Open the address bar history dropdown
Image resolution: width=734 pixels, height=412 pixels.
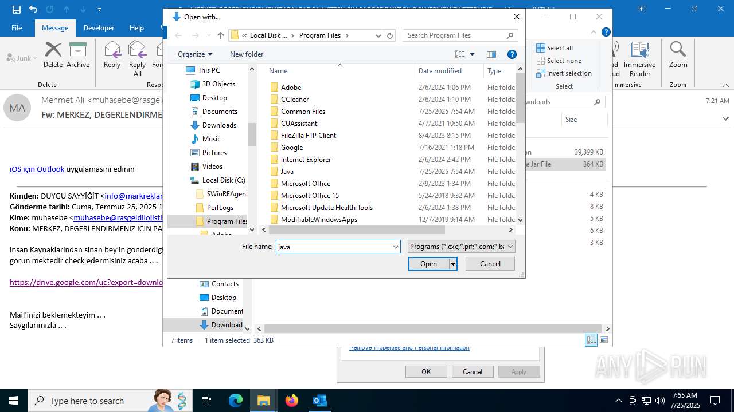pos(378,35)
